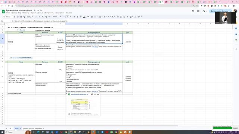
Task: Open the Вид menu
Action: point(19,13)
